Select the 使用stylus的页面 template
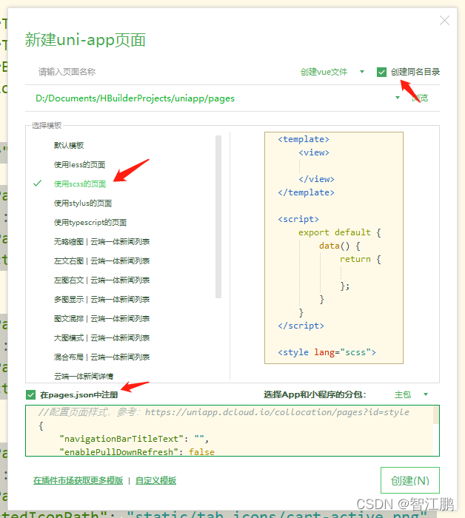 pyautogui.click(x=83, y=203)
